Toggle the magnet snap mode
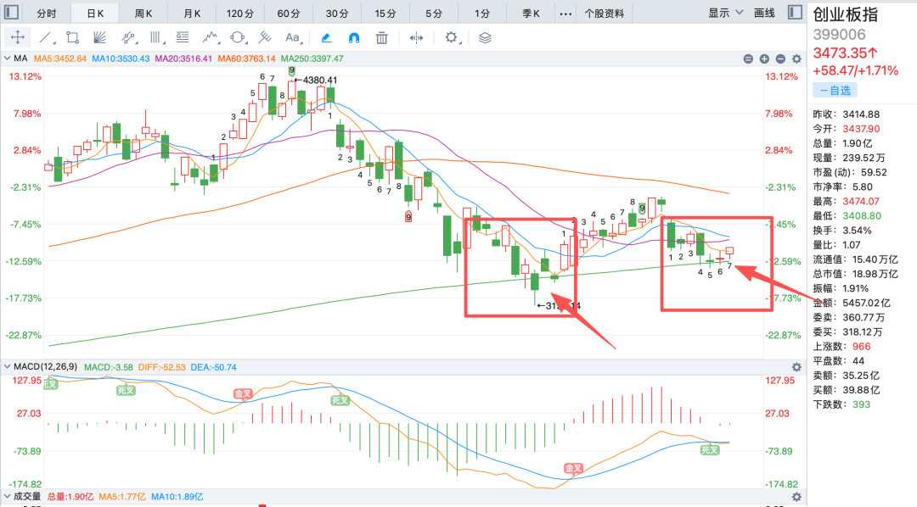The image size is (917, 507). click(x=354, y=38)
